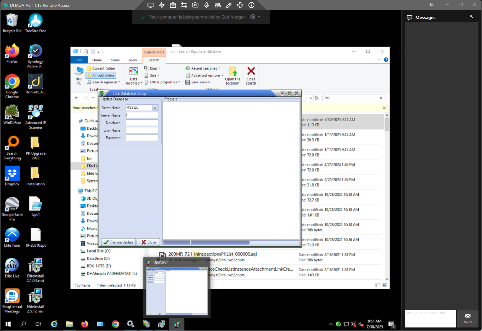
Task: Select Local Disk (C:) in navigation pane
Action: pos(99,251)
